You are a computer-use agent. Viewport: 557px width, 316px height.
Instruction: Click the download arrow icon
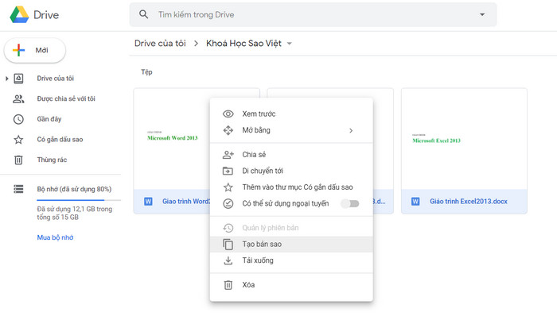click(228, 260)
